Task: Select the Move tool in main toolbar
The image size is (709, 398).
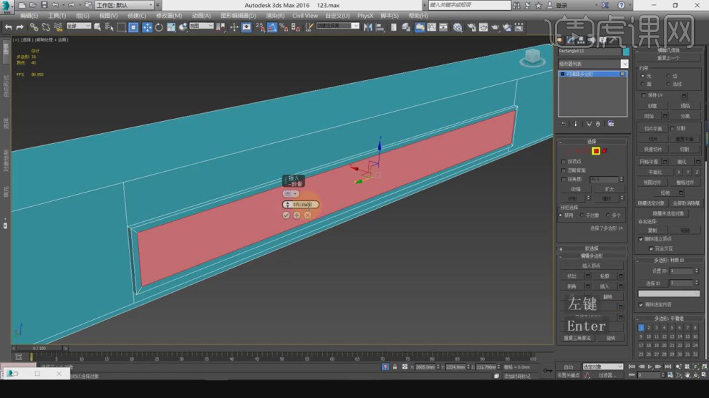Action: pos(147,27)
